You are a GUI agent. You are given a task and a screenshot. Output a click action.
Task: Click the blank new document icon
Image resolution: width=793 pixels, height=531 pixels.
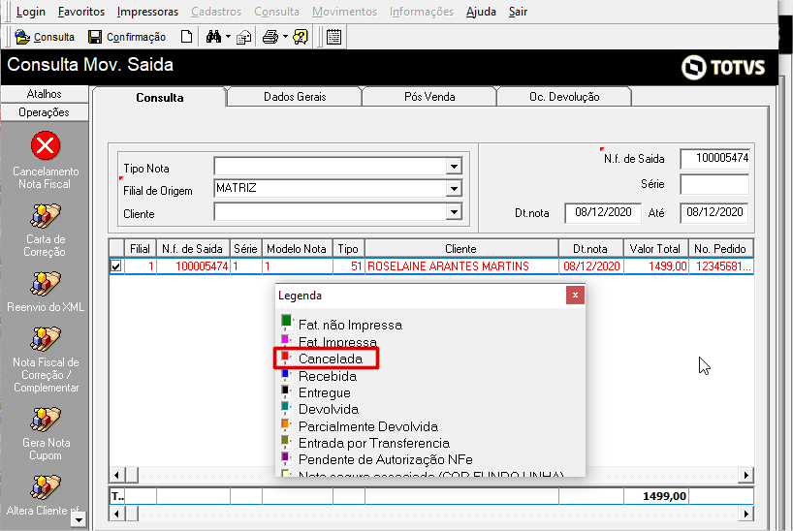(187, 37)
